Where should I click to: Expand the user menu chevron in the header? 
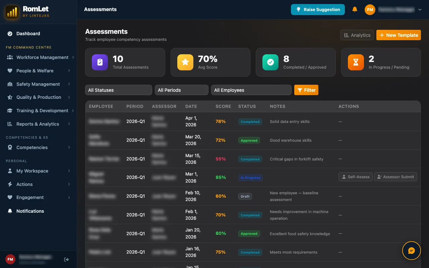point(420,10)
